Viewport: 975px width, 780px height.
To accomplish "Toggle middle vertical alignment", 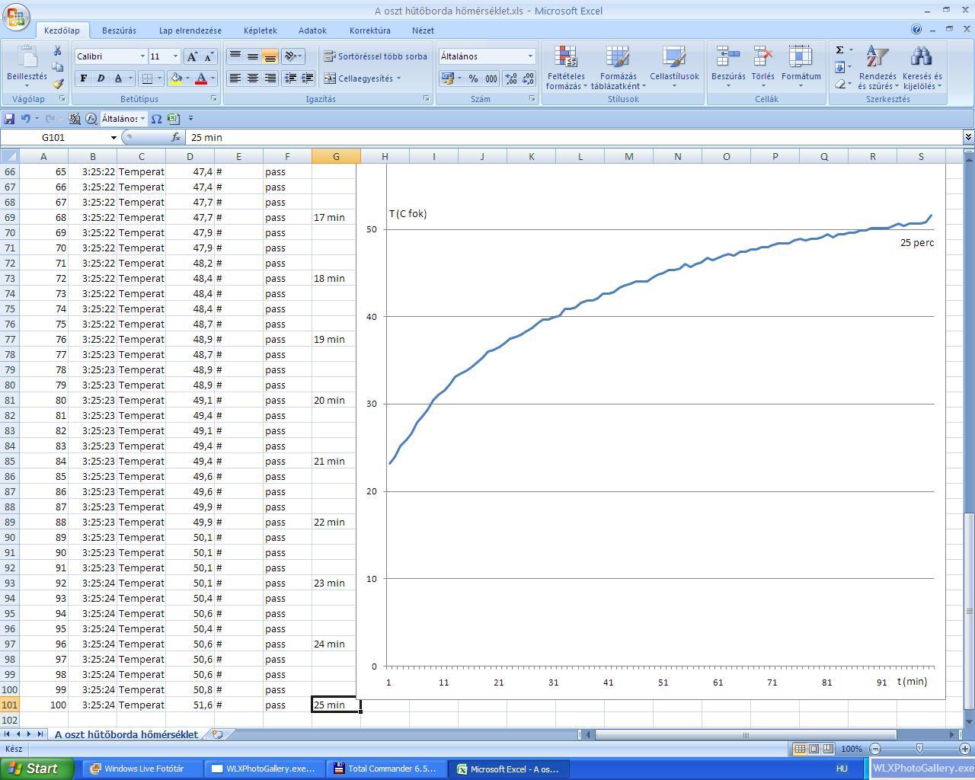I will pos(252,56).
